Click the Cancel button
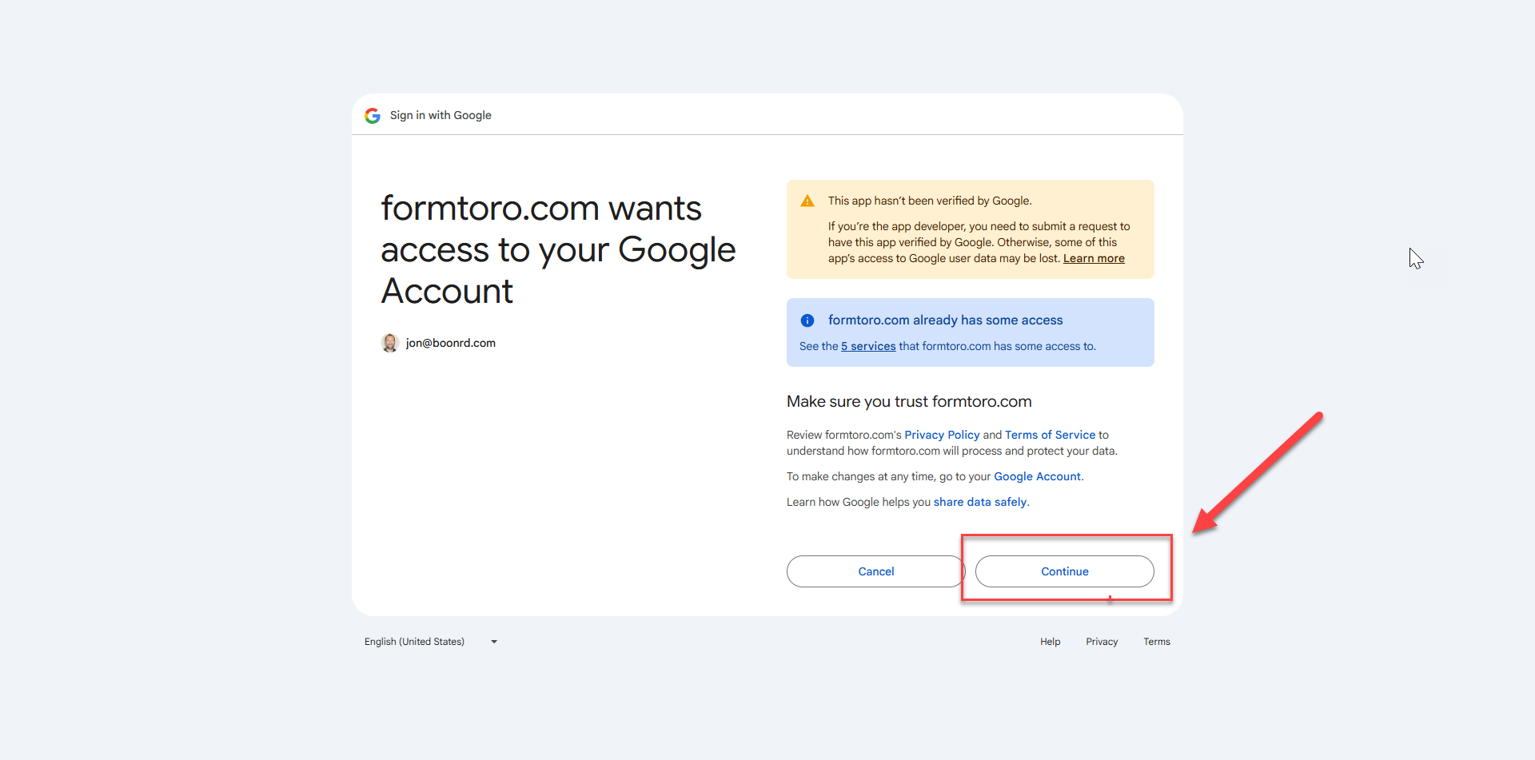Screen dimensions: 1535x760 [876, 571]
